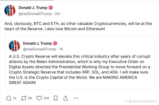Like the post with the heart icon
Screen dimensions: 159x105
tap(39, 98)
